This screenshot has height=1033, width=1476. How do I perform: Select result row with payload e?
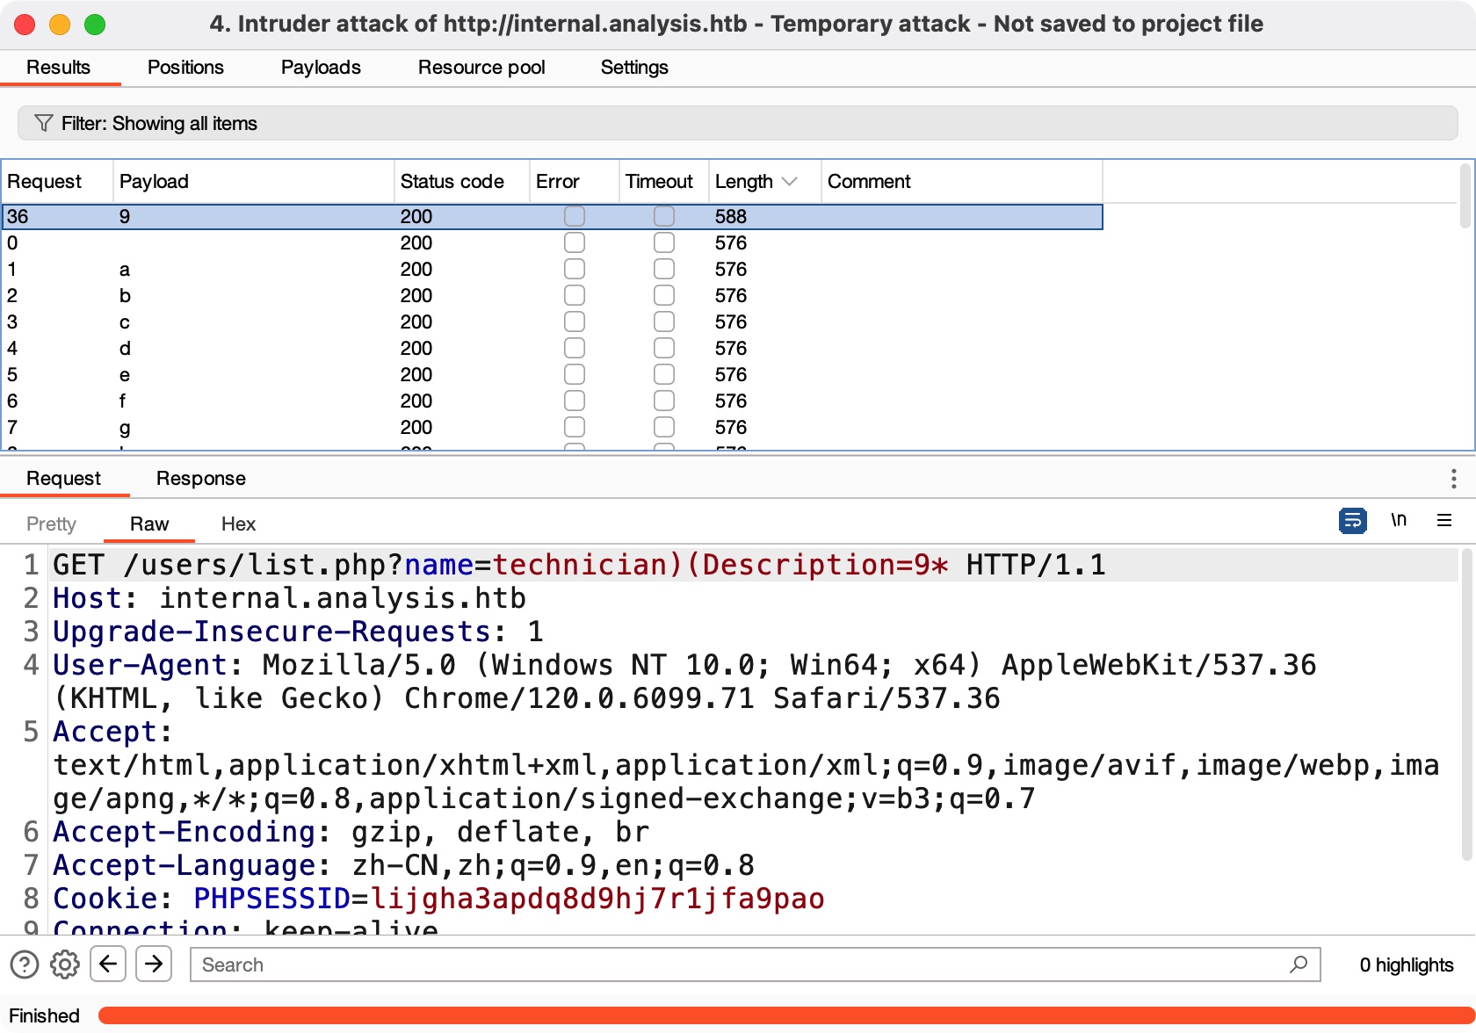pos(553,374)
